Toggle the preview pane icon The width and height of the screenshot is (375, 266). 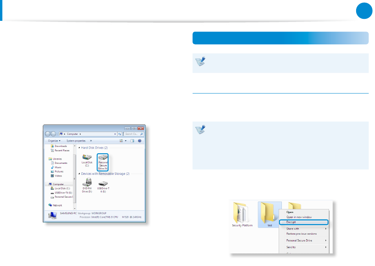[132, 141]
